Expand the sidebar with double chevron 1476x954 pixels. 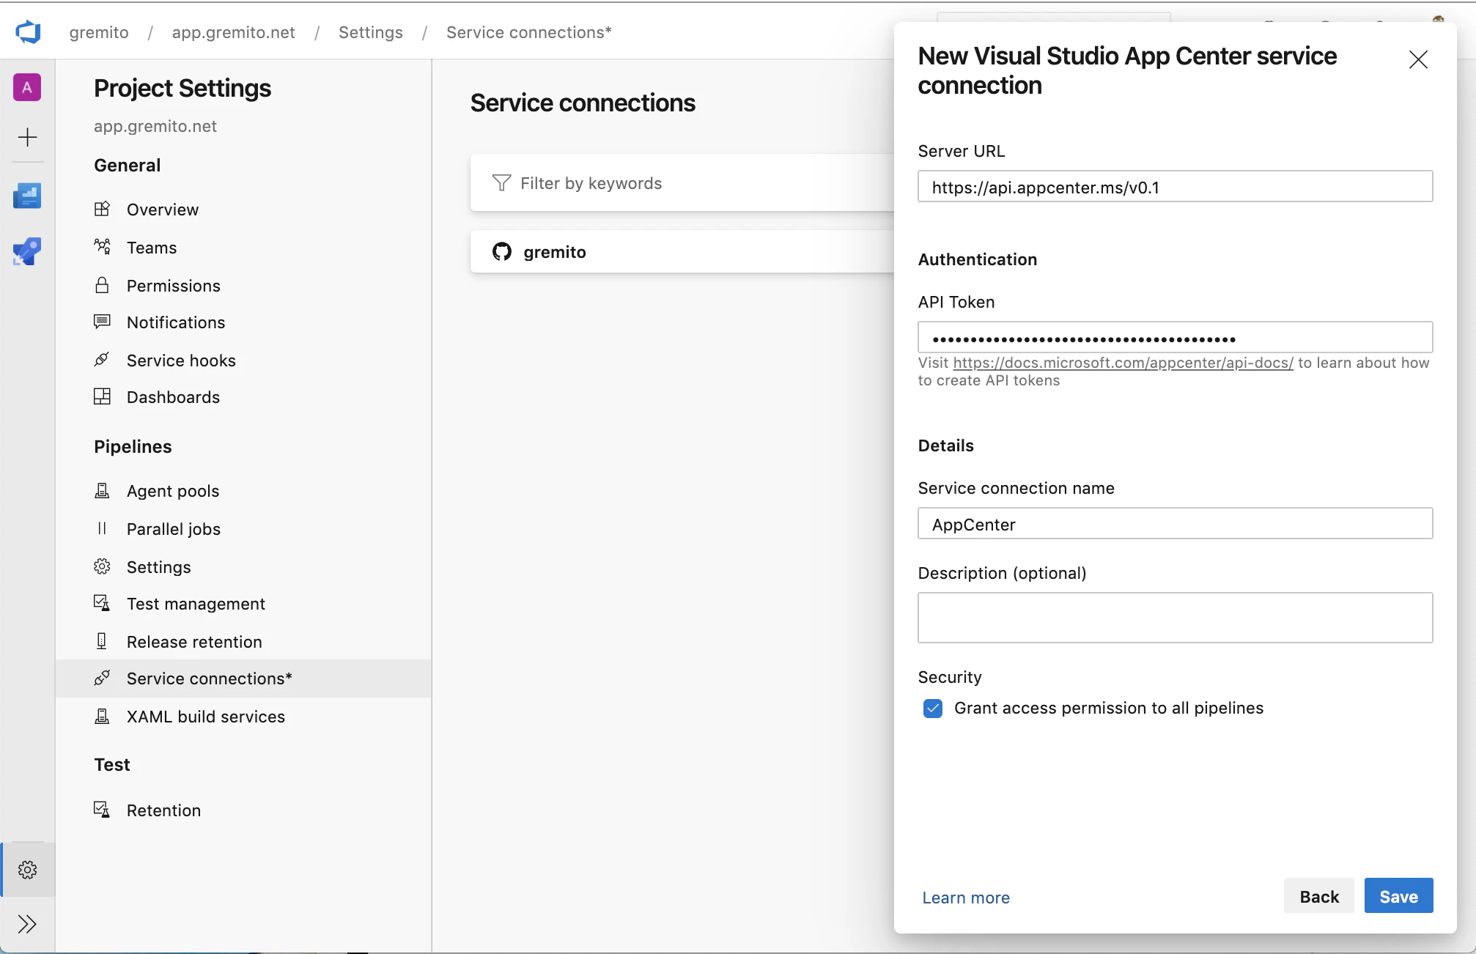click(27, 924)
